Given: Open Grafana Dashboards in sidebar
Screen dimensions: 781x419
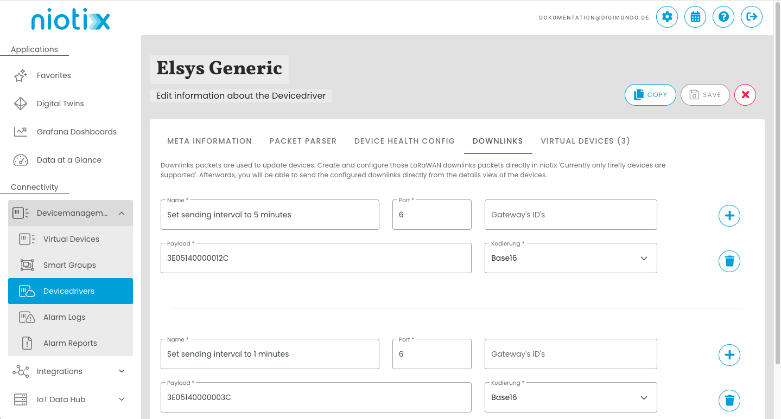Looking at the screenshot, I should click(x=77, y=132).
